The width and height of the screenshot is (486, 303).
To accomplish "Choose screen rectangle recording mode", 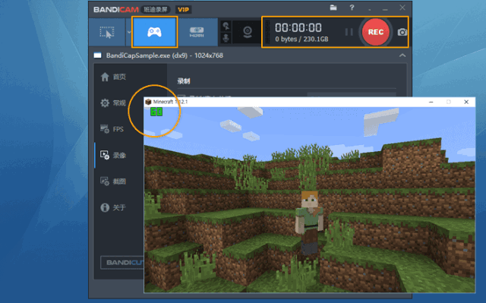I will click(x=107, y=32).
